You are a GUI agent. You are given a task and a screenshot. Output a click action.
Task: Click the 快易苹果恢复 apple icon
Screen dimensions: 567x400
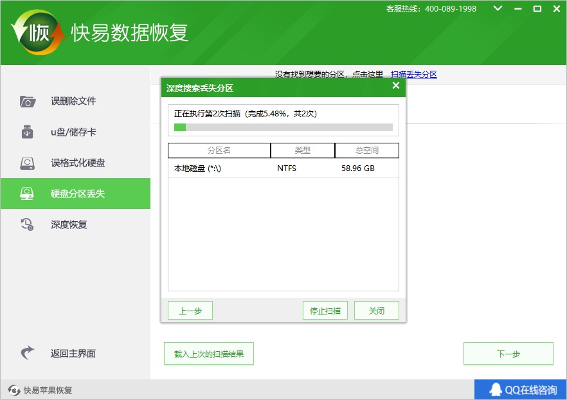click(x=14, y=390)
